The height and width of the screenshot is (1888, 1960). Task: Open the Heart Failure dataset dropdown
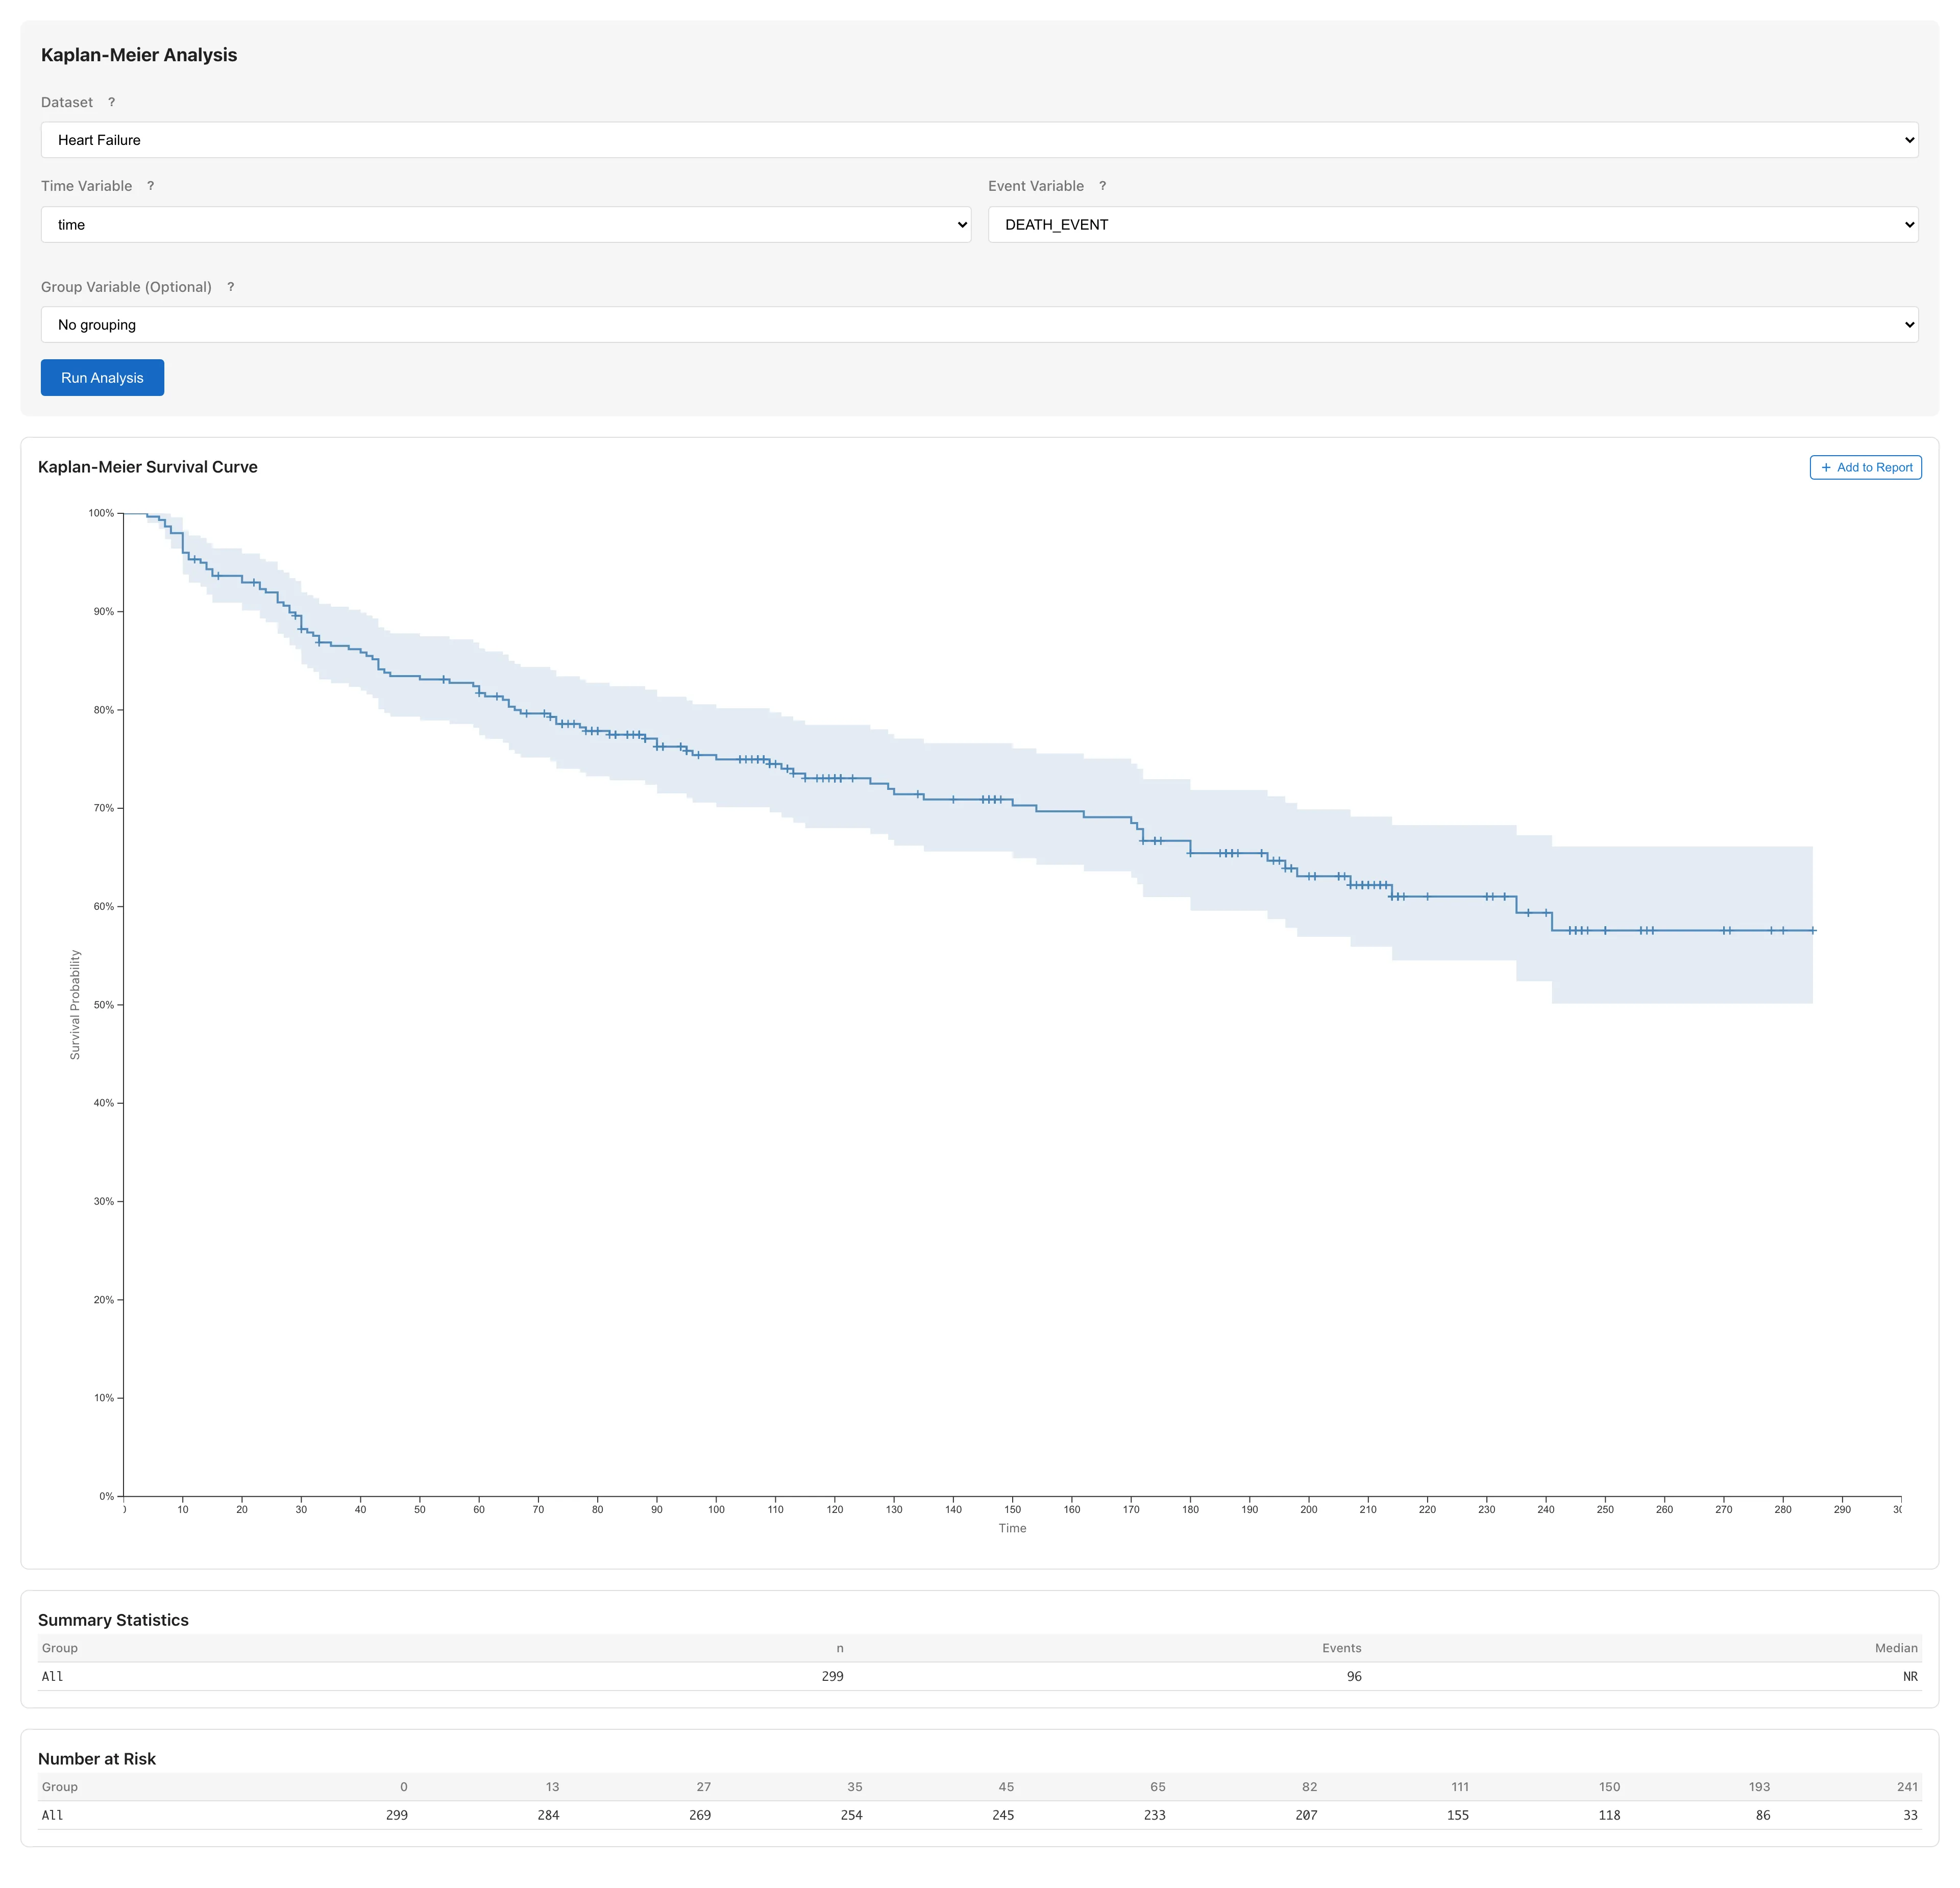coord(979,140)
